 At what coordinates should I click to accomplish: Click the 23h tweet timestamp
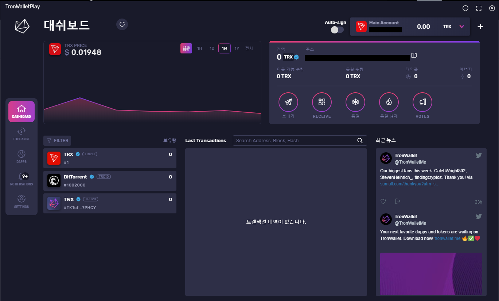478,202
